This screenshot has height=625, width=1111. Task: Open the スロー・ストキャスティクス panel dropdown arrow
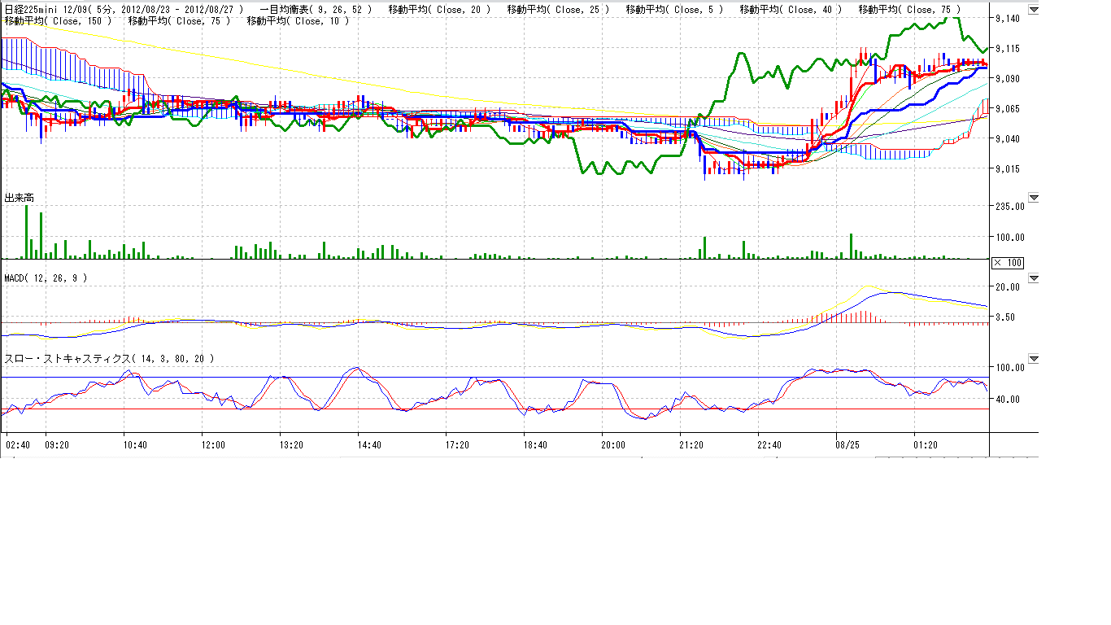pos(1034,359)
